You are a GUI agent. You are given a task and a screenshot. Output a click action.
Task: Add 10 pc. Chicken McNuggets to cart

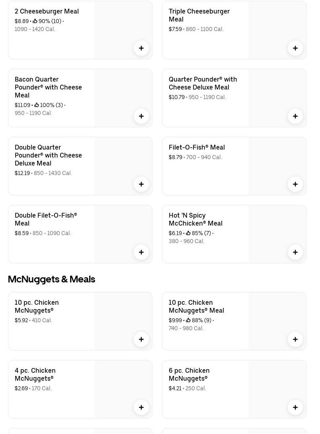[x=141, y=339]
